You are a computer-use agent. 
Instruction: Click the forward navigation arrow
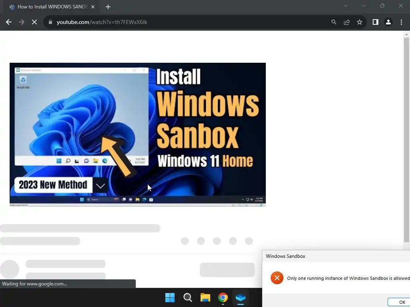pyautogui.click(x=22, y=22)
